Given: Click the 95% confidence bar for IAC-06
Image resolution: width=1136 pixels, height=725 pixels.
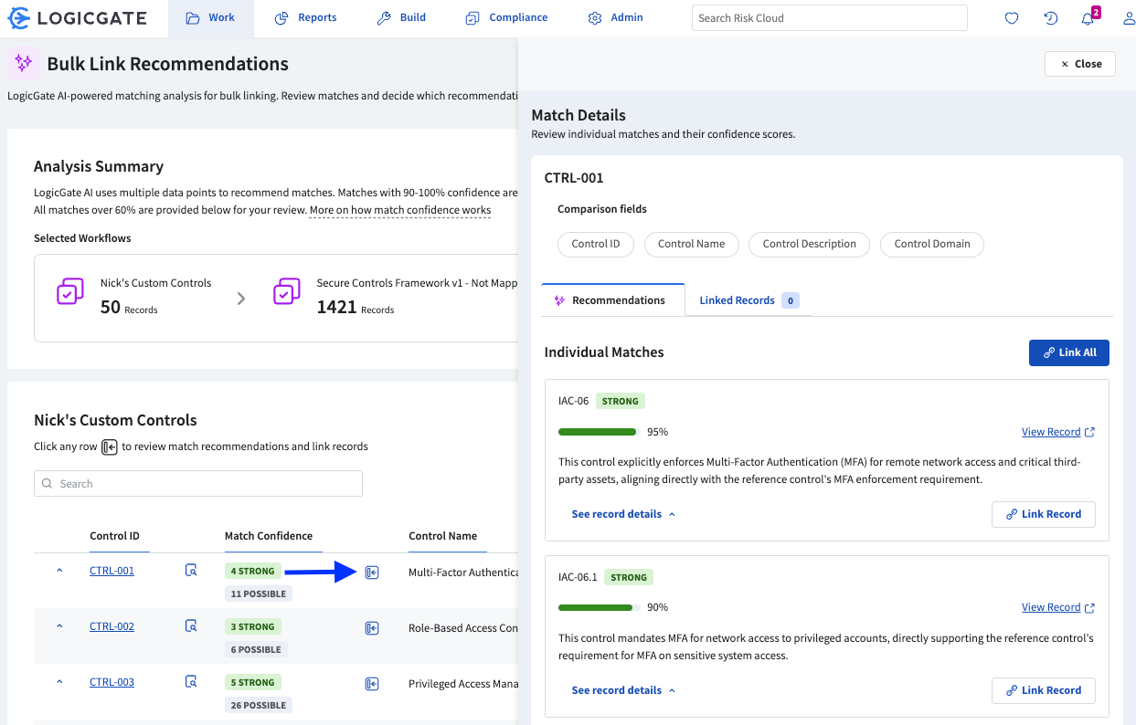Looking at the screenshot, I should click(599, 432).
